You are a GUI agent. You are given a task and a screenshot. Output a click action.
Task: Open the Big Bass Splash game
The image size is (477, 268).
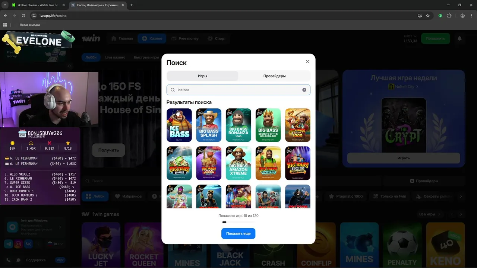[209, 125]
